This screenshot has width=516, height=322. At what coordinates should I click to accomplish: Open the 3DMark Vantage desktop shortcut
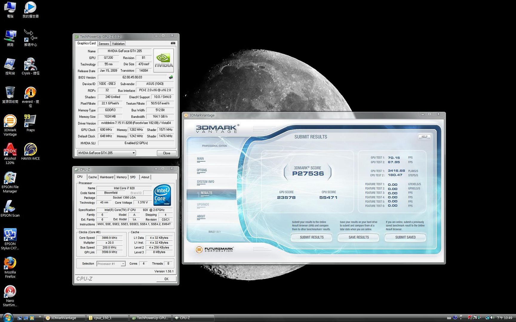tap(10, 125)
